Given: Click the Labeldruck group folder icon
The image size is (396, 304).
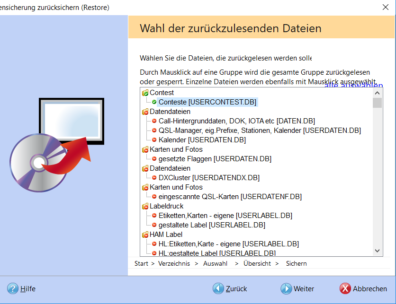Looking at the screenshot, I should click(x=145, y=206).
